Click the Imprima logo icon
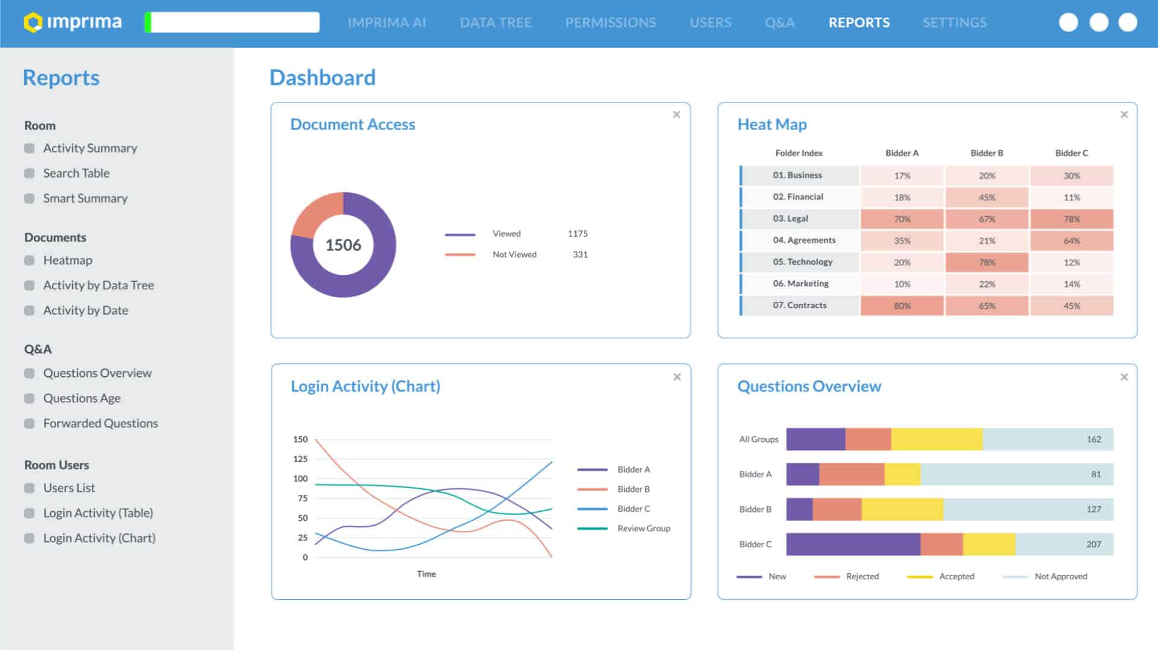This screenshot has height=651, width=1158. point(33,23)
